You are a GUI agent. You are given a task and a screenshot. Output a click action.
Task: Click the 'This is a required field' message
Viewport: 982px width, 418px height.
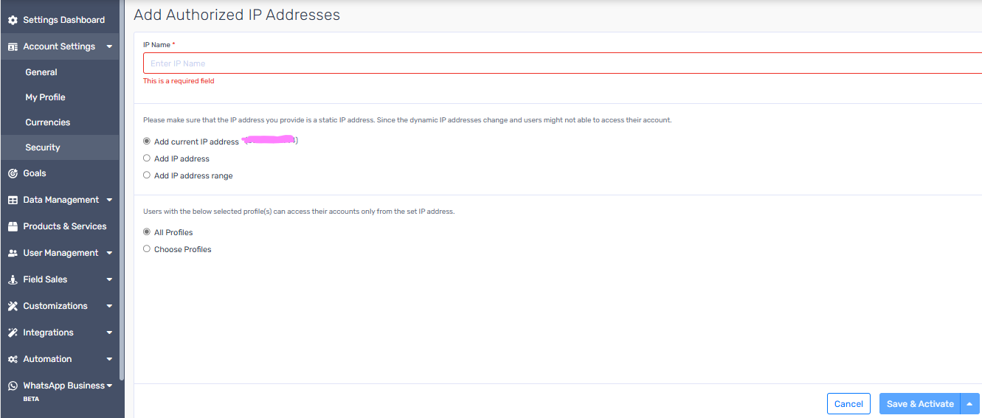pyautogui.click(x=179, y=81)
